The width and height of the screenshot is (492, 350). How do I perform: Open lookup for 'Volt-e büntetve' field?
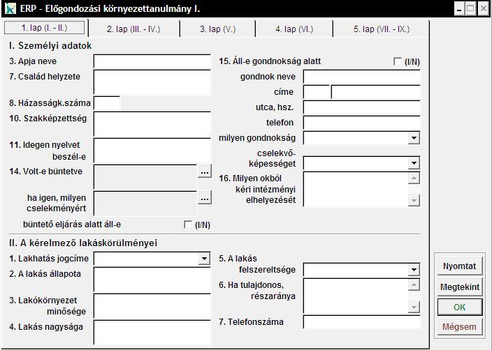pyautogui.click(x=204, y=171)
